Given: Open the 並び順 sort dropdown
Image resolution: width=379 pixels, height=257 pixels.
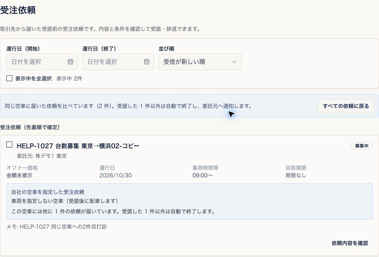Looking at the screenshot, I should (x=200, y=62).
